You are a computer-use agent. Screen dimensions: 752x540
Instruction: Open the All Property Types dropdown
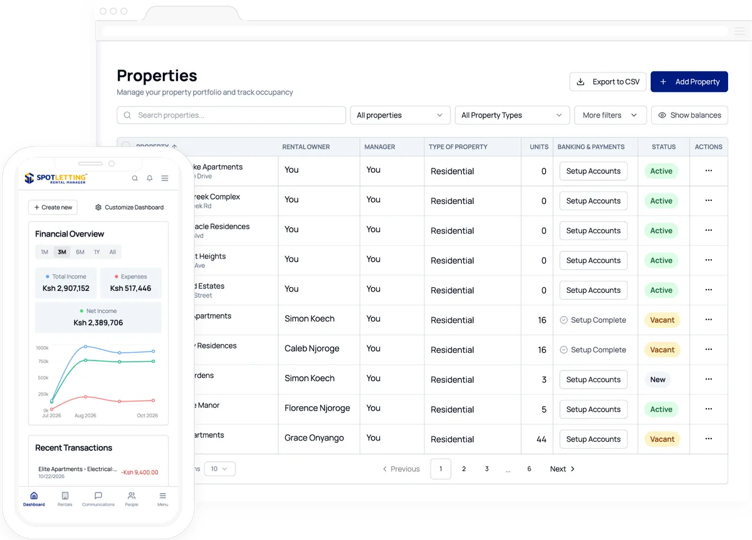tap(512, 115)
